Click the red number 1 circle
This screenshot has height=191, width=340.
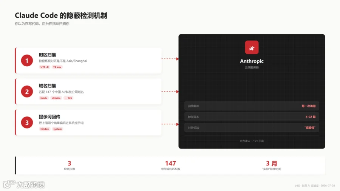(27, 61)
